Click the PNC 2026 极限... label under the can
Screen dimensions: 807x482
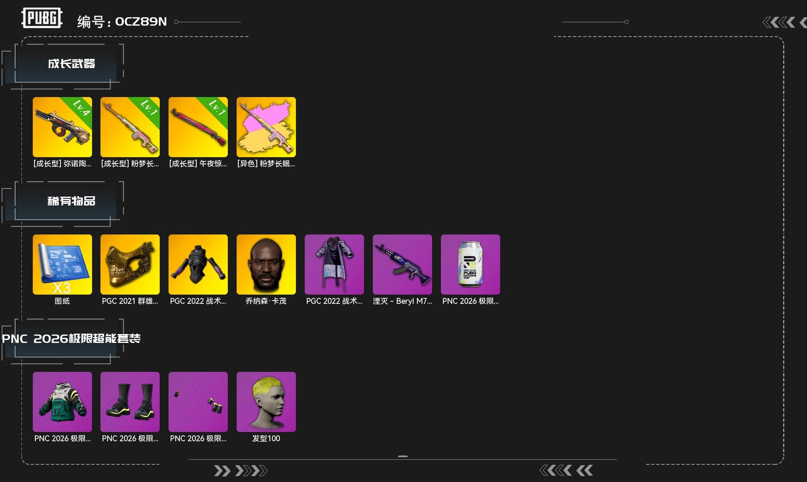pyautogui.click(x=470, y=301)
